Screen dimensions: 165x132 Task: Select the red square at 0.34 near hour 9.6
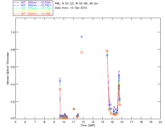coord(60,89)
